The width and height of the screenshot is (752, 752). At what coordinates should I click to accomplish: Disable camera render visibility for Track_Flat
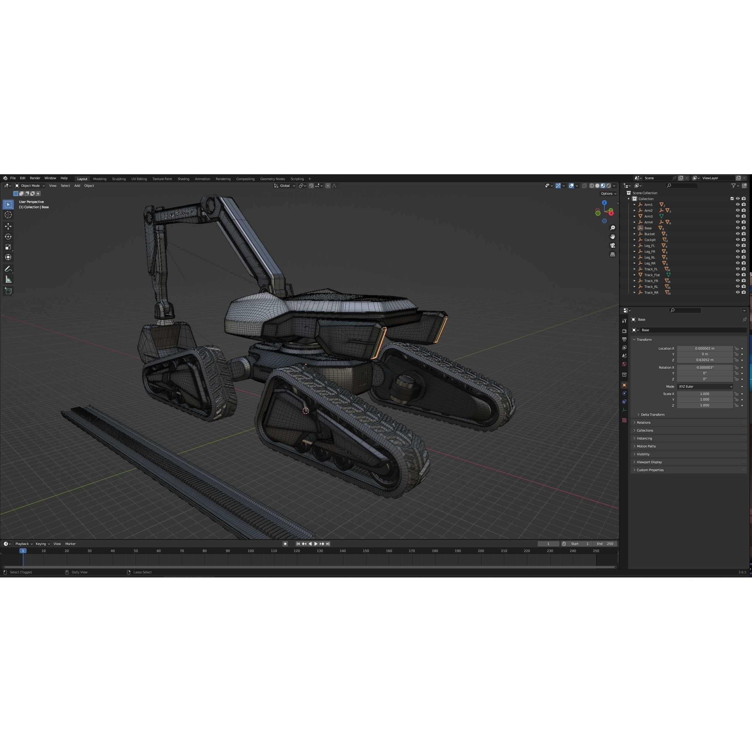(744, 275)
